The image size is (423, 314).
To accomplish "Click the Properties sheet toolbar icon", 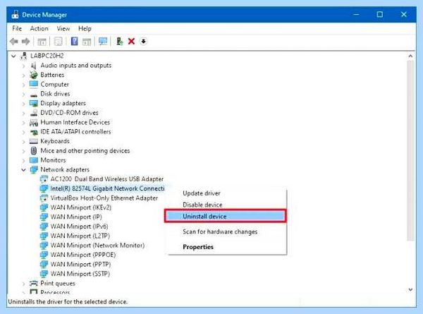I will point(58,42).
